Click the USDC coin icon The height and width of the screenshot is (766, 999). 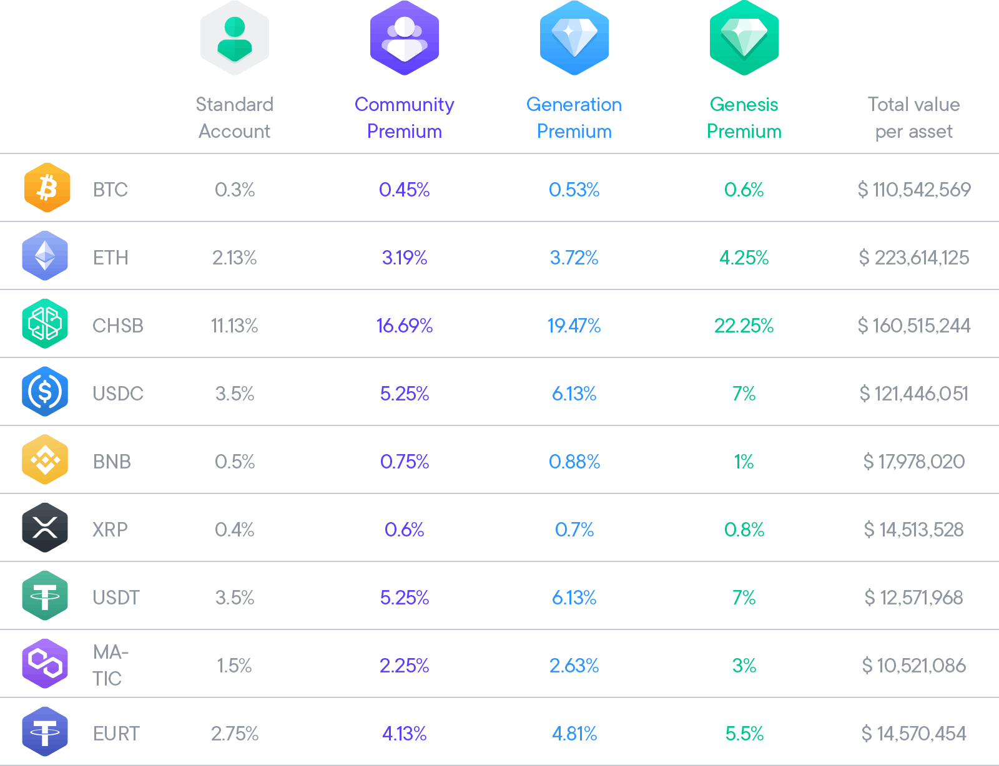[45, 392]
